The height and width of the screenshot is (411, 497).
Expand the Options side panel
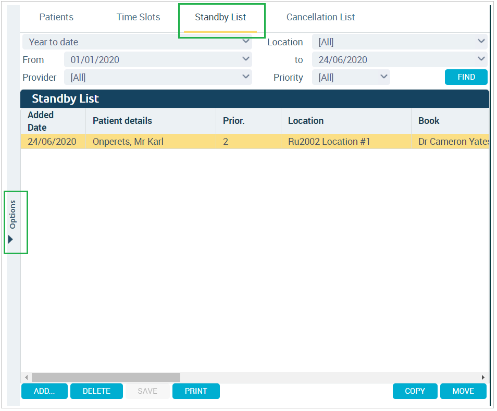click(x=13, y=222)
